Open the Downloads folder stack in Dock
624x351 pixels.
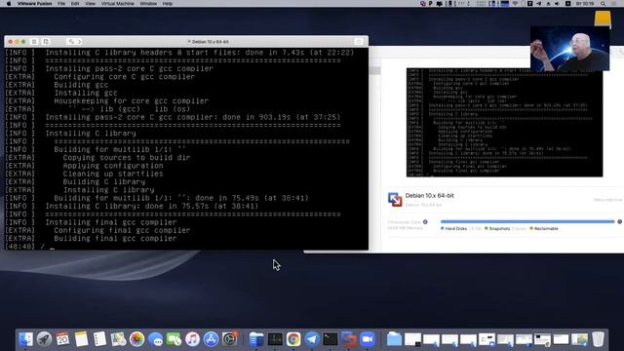pos(394,339)
